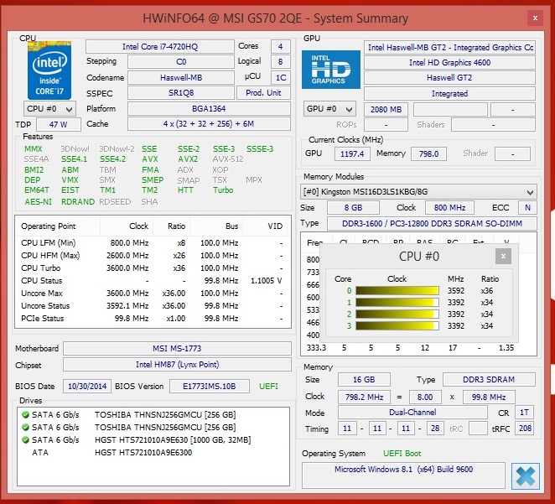Click the Haswell-MB codename field
Viewport: 555px width, 504px height.
click(181, 77)
